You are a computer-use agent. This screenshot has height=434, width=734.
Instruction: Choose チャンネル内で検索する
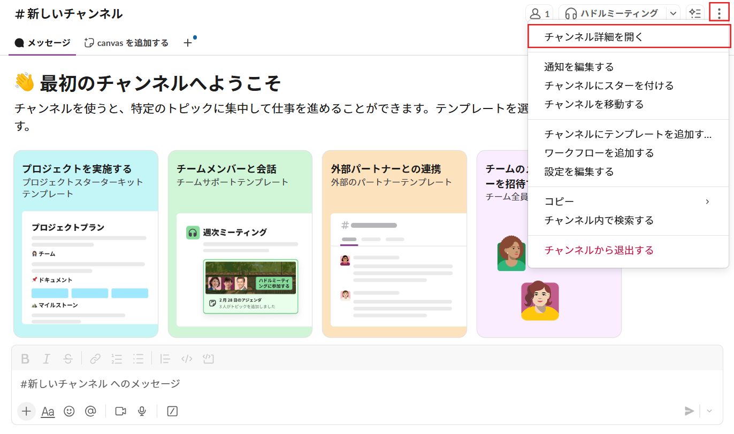point(629,220)
